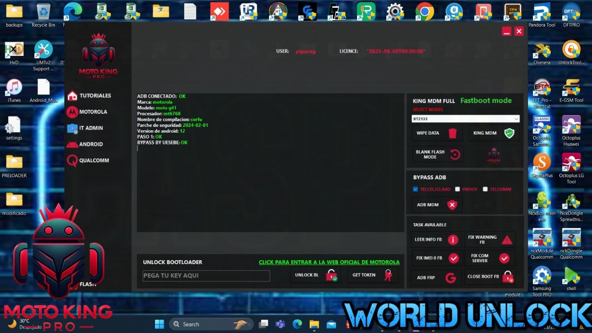Click CLOSE BOOT FB button

(x=489, y=277)
